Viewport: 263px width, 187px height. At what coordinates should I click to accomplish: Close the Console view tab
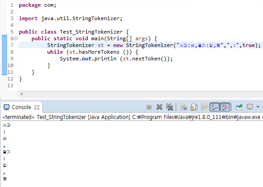[37, 107]
